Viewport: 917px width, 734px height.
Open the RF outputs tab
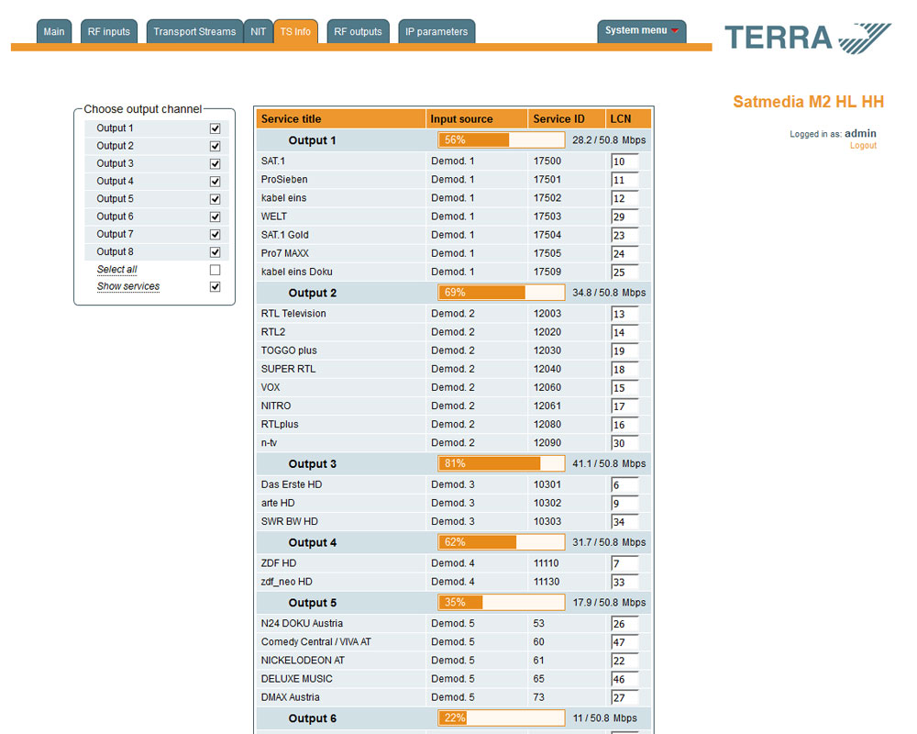358,32
